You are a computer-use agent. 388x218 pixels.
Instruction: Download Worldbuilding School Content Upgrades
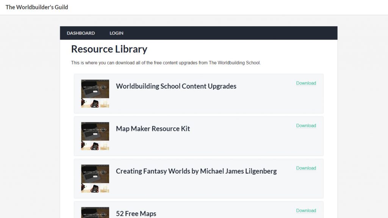[x=306, y=83]
